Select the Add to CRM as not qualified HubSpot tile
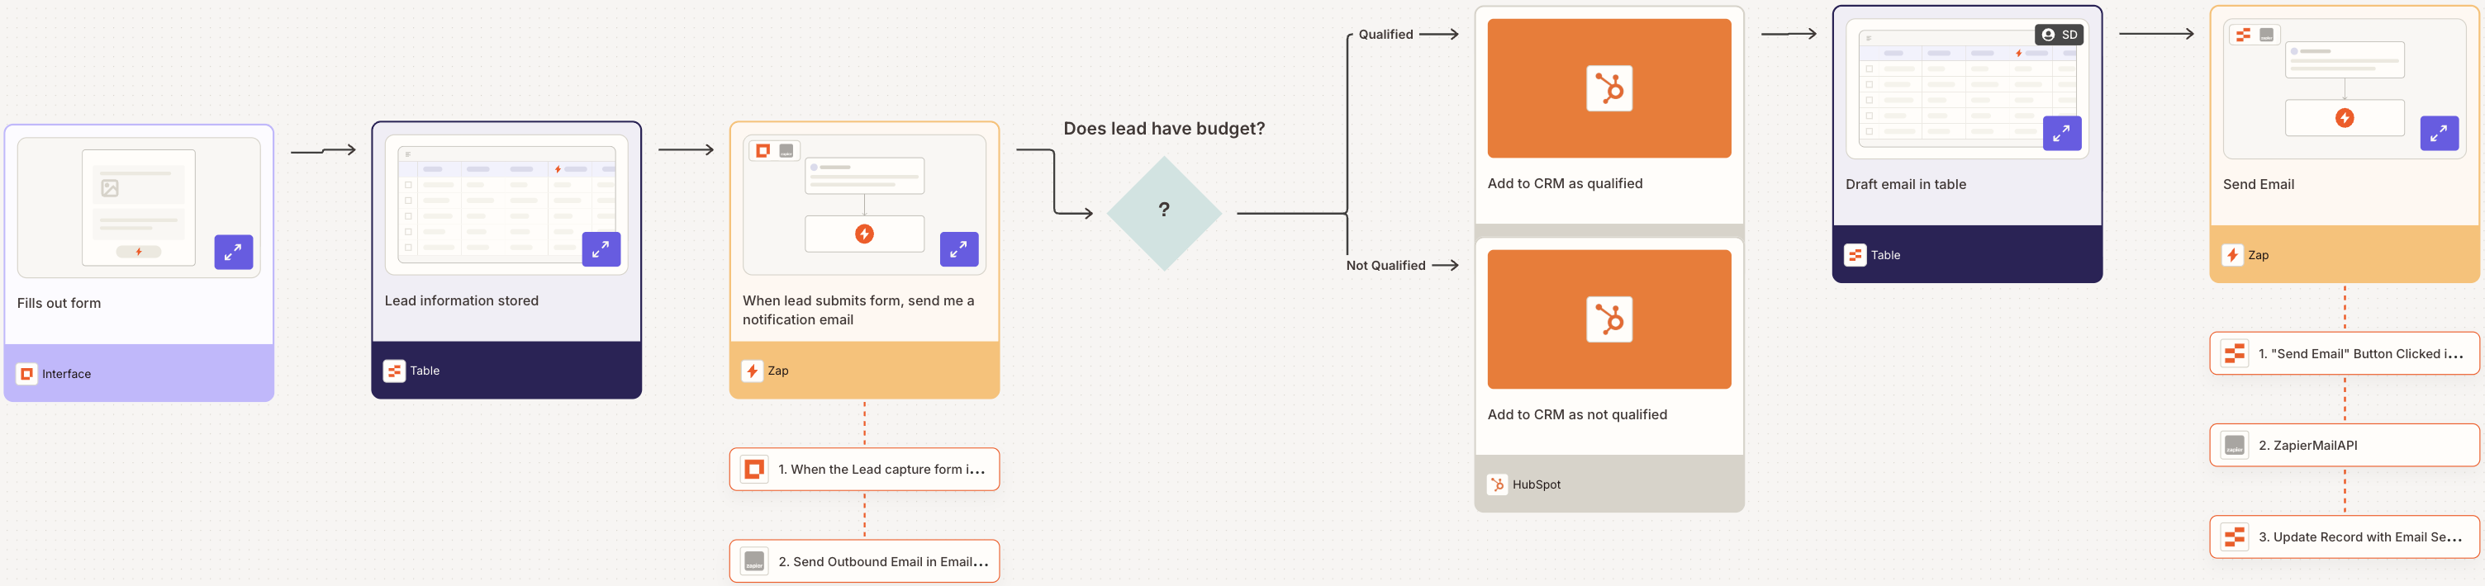The image size is (2485, 586). coord(1609,319)
